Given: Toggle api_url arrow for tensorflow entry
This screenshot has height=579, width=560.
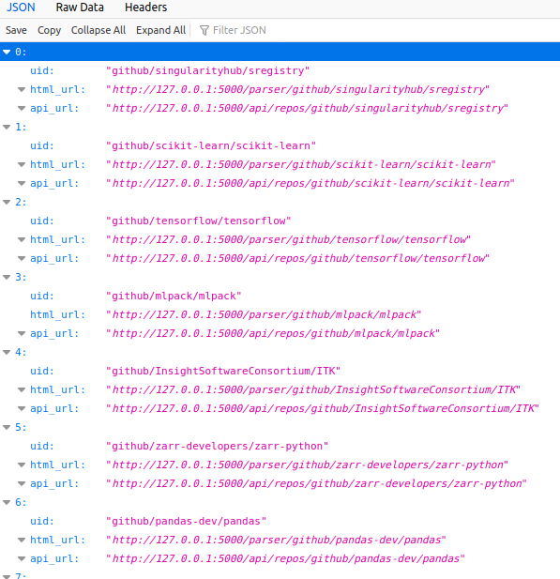Looking at the screenshot, I should [x=22, y=258].
